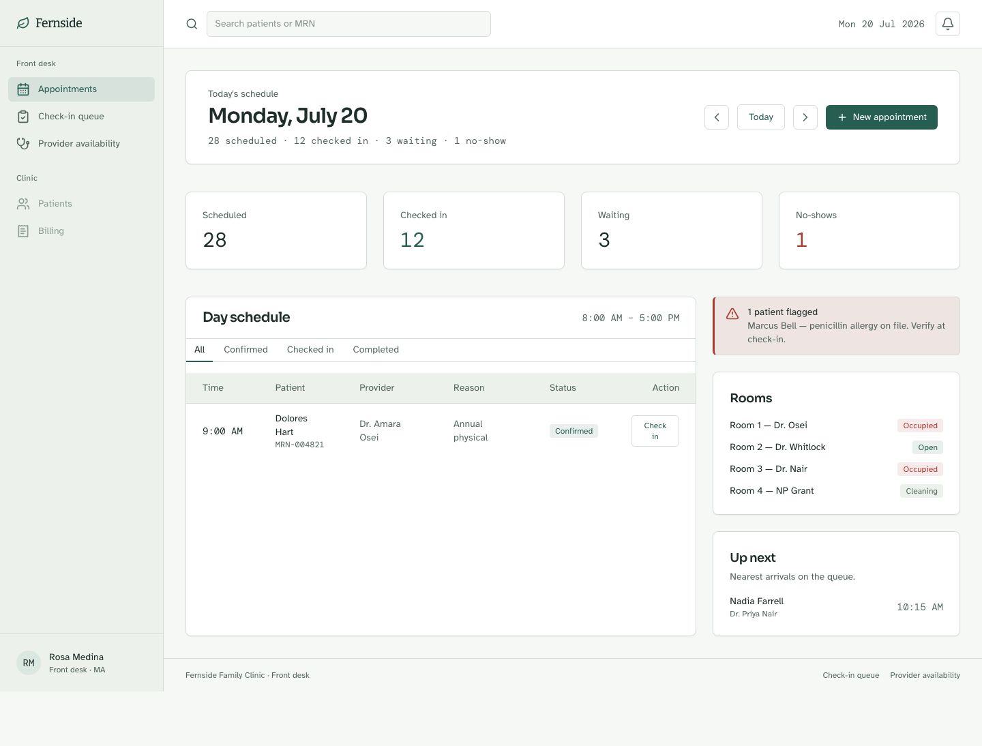982x746 pixels.
Task: Select the All schedule tab
Action: (x=200, y=350)
